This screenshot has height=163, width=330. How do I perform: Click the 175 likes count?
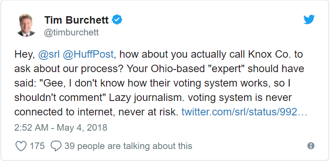tap(37, 146)
